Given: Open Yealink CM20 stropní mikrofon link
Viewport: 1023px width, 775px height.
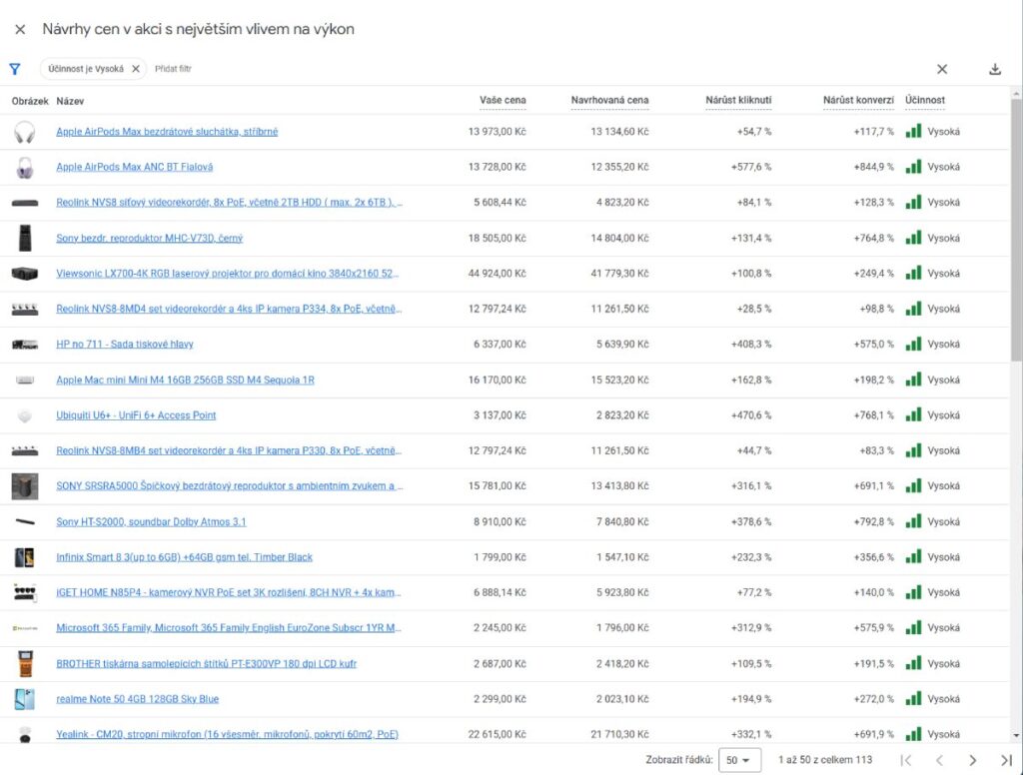Looking at the screenshot, I should point(227,734).
